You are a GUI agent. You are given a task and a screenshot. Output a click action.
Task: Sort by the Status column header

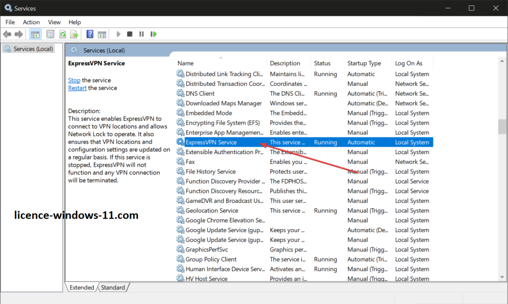(x=322, y=63)
